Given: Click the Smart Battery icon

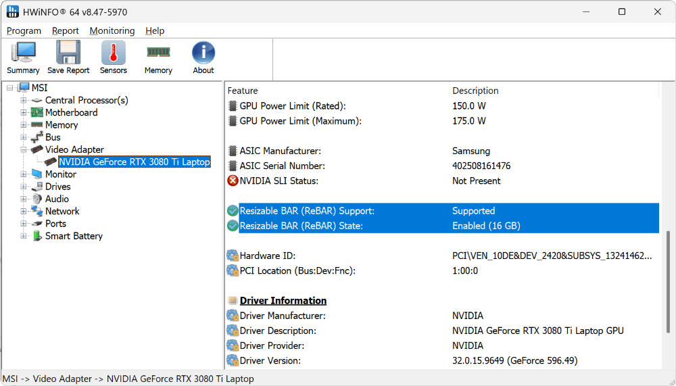Looking at the screenshot, I should coord(37,237).
